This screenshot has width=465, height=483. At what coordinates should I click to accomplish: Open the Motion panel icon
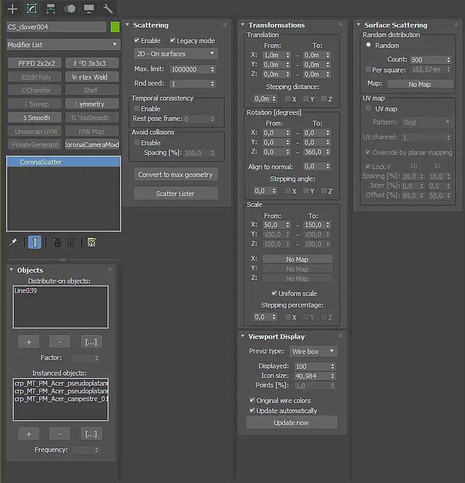click(x=70, y=8)
